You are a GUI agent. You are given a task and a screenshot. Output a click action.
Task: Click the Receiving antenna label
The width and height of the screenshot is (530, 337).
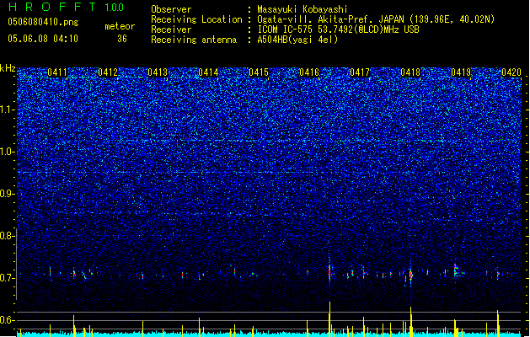(x=194, y=40)
